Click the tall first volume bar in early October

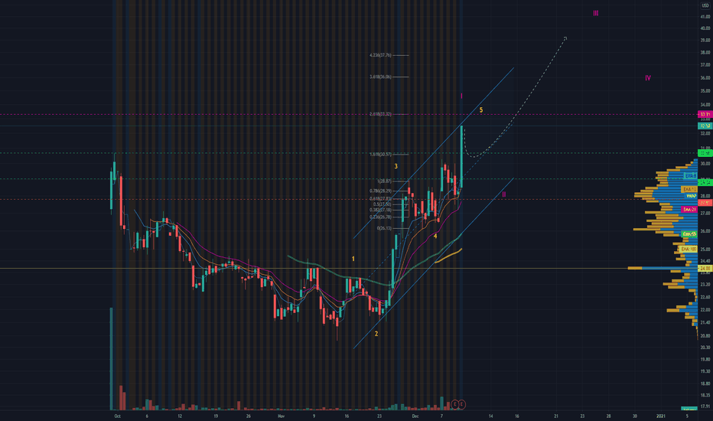click(112, 359)
